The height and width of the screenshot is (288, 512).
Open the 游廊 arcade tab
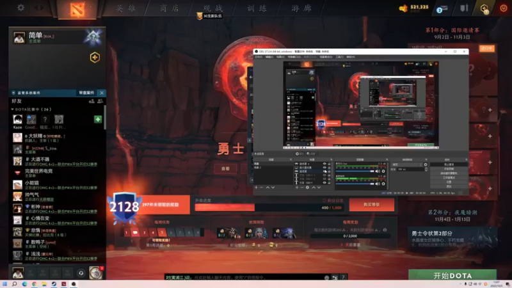[x=301, y=8]
